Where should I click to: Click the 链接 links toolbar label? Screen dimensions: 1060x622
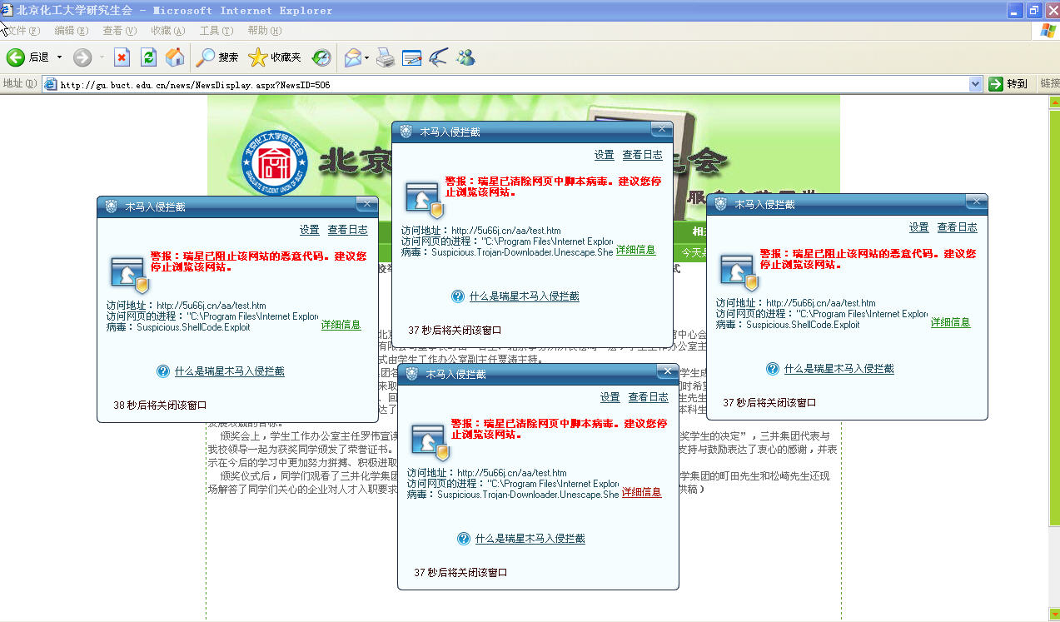1049,84
